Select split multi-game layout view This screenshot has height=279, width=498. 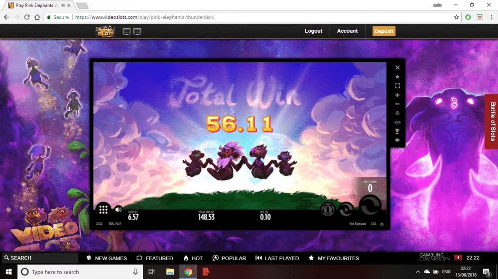point(137,31)
